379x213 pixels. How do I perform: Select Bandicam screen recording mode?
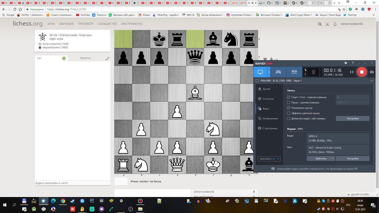coord(260,72)
